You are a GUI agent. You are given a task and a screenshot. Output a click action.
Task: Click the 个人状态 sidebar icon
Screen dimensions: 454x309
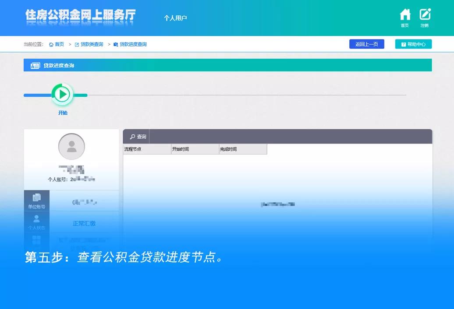(36, 218)
